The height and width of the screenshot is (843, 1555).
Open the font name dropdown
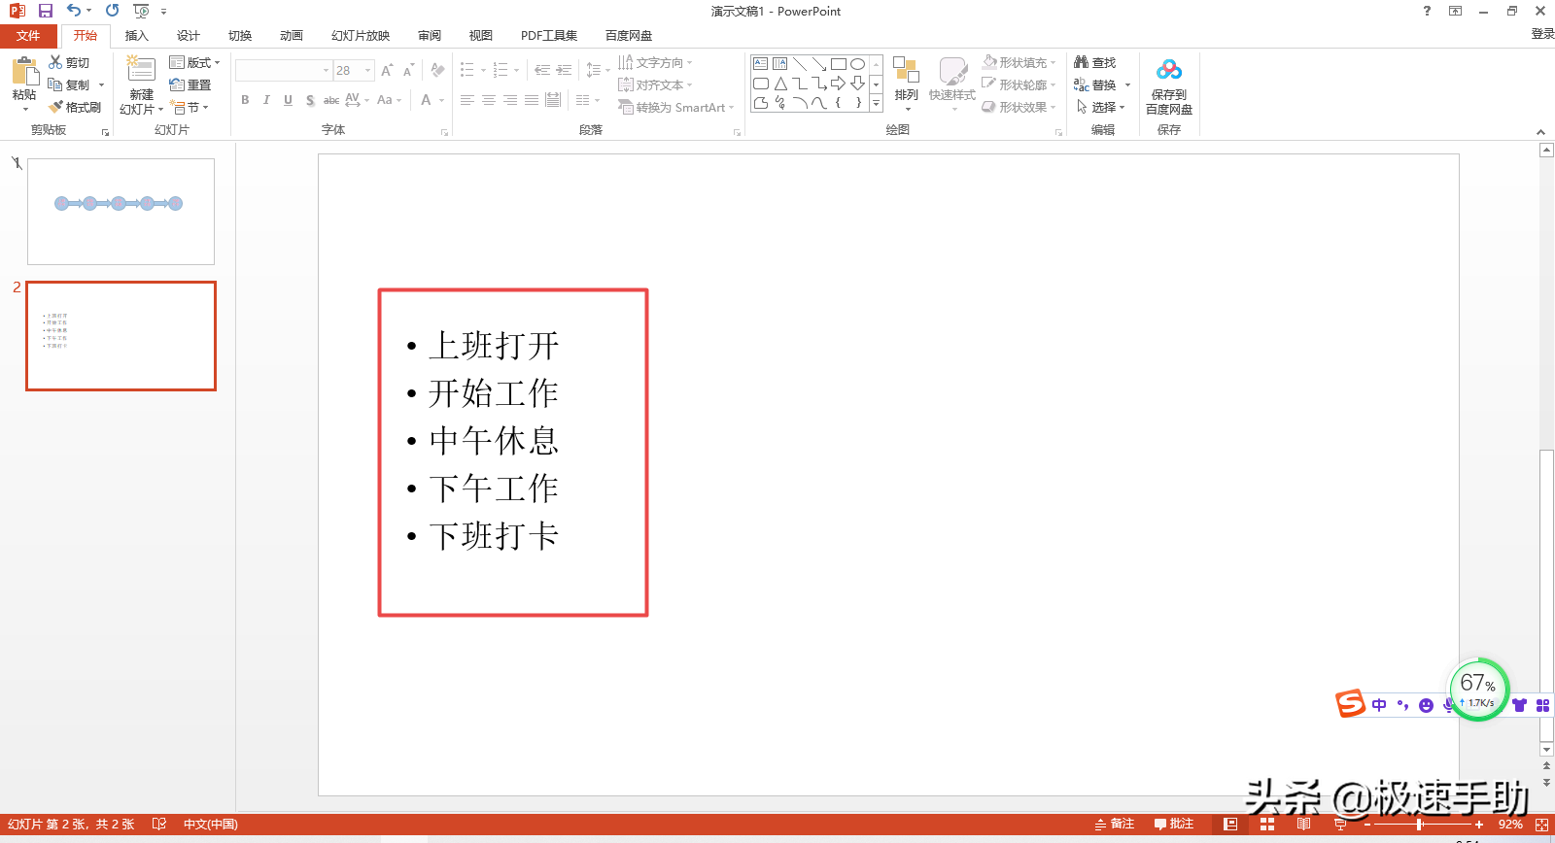click(326, 71)
